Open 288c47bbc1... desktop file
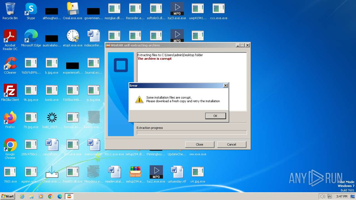 (x=31, y=147)
